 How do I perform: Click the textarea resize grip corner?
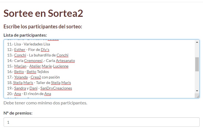coord(197,96)
